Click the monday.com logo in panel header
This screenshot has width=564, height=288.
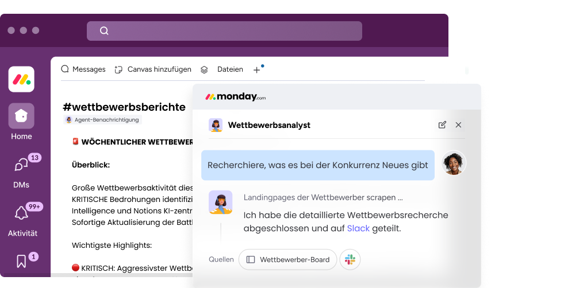coord(235,96)
